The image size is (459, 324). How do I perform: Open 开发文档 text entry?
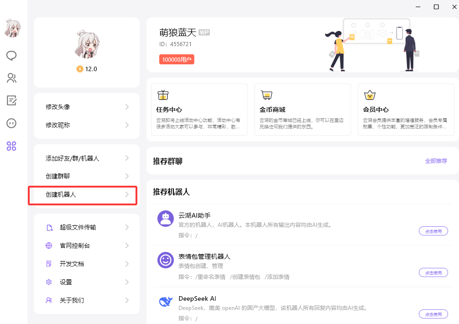(72, 264)
